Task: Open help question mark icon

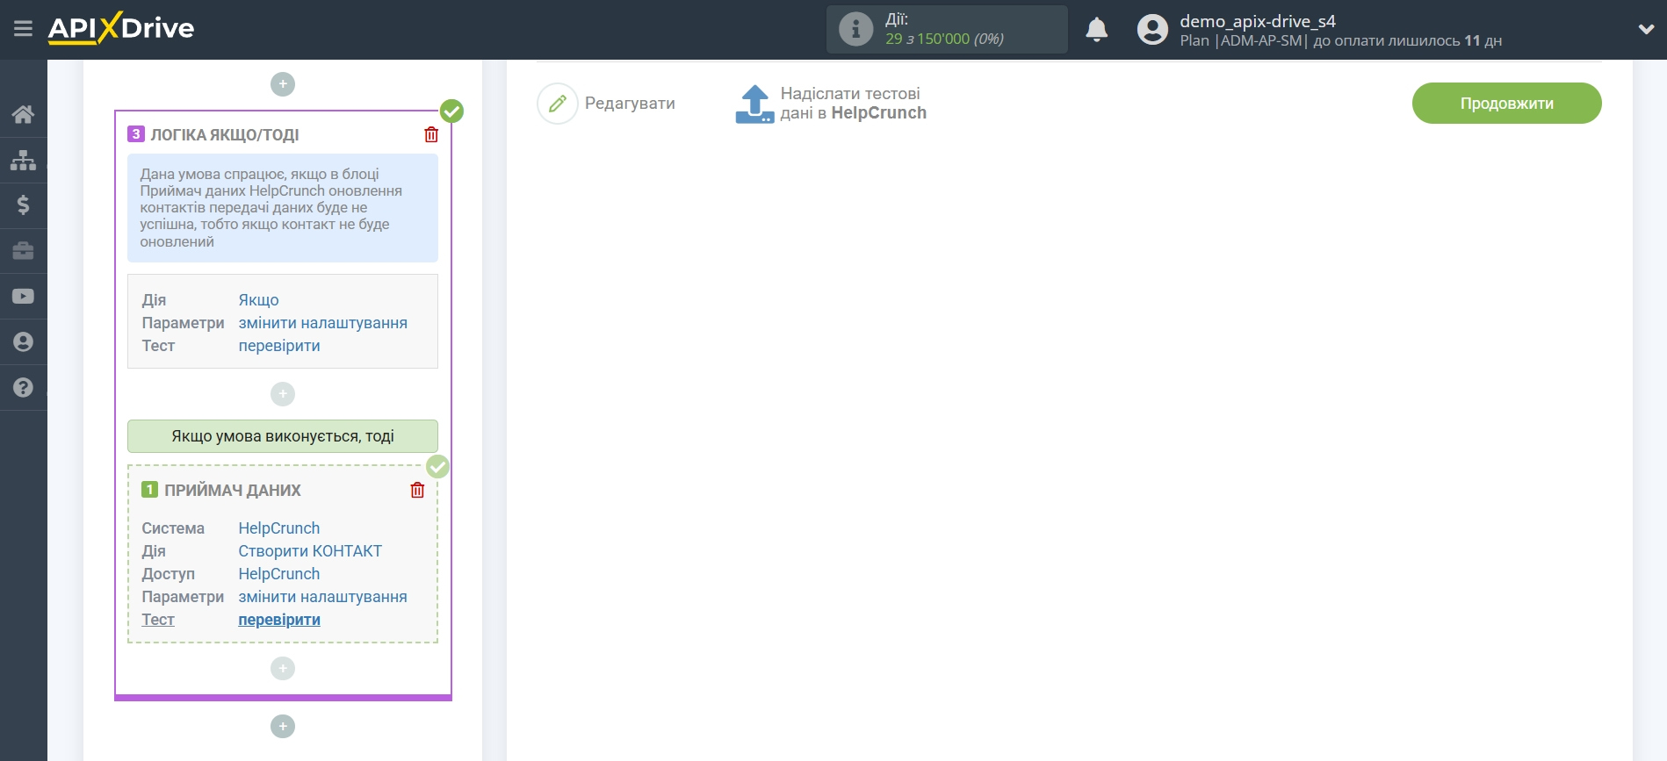Action: coord(24,388)
